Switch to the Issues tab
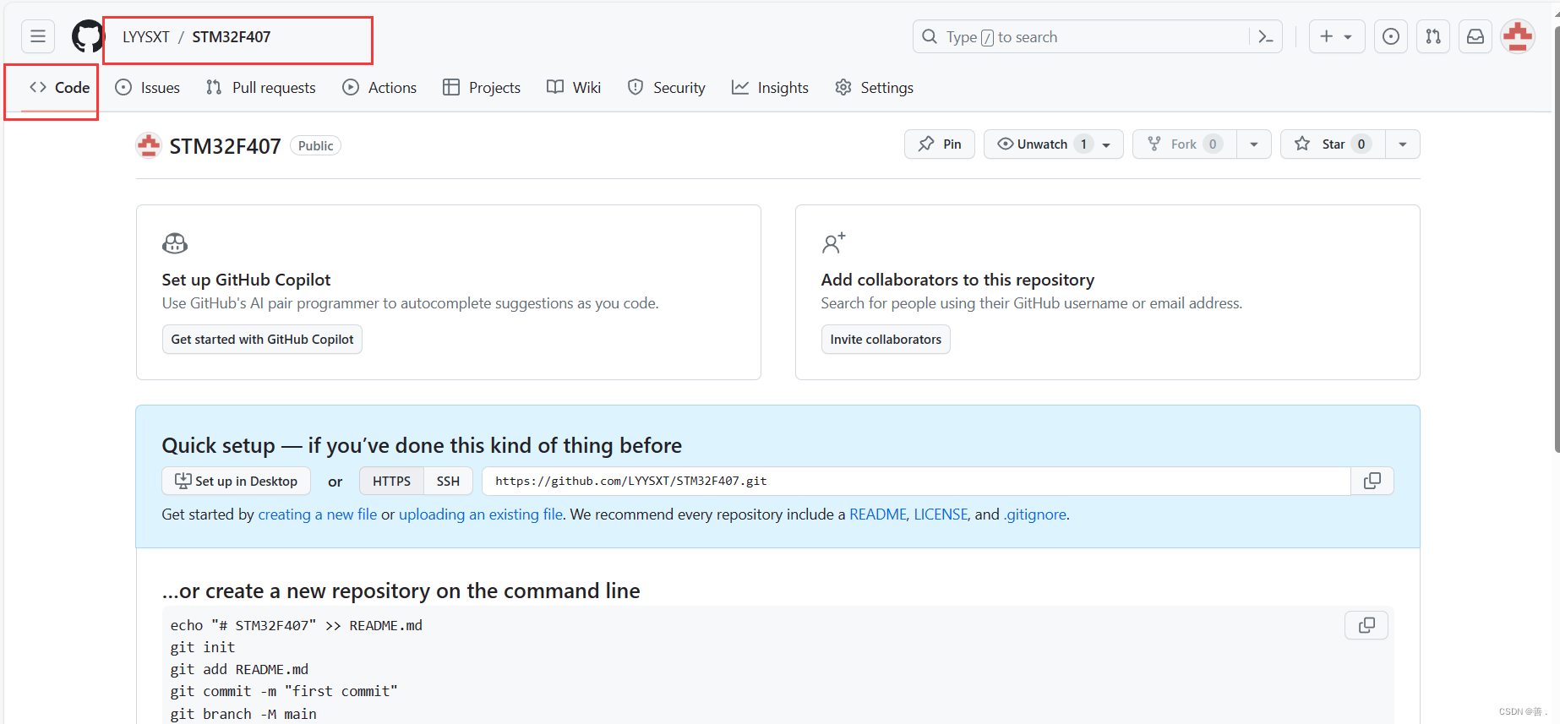The width and height of the screenshot is (1560, 724). click(x=148, y=87)
